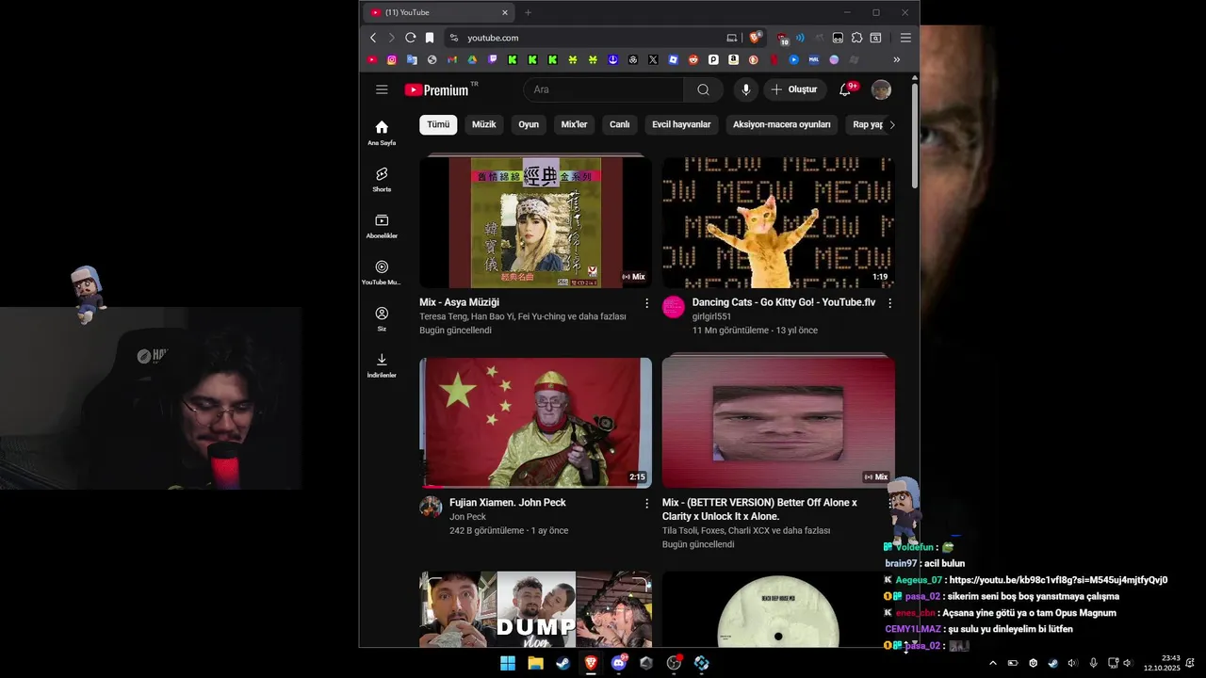
Task: Select the Canlı filter chip
Action: pos(619,124)
